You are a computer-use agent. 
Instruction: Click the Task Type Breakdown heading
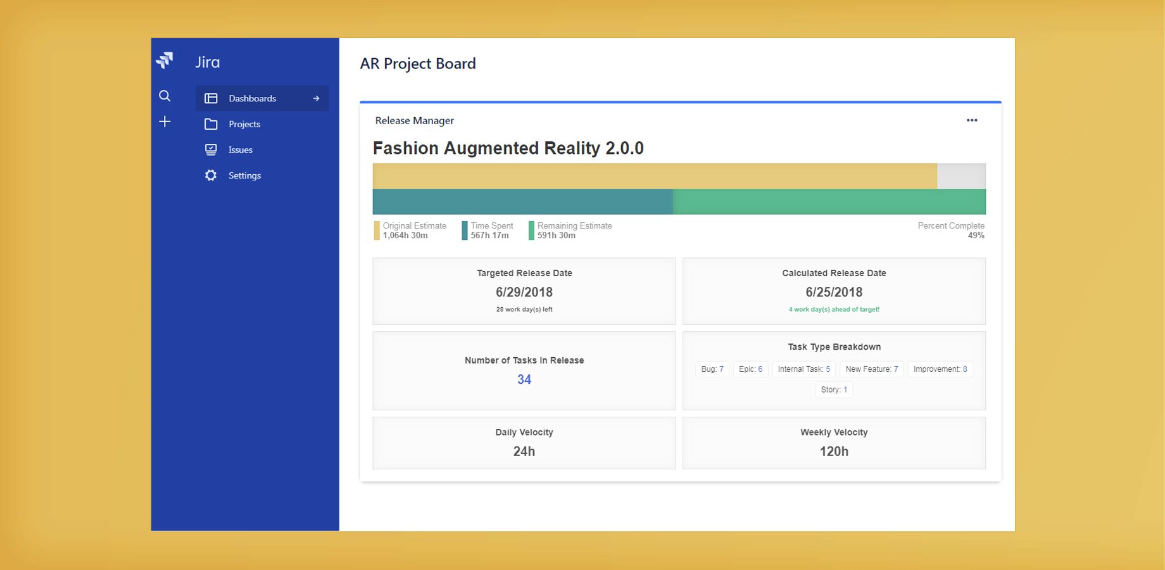pos(834,347)
